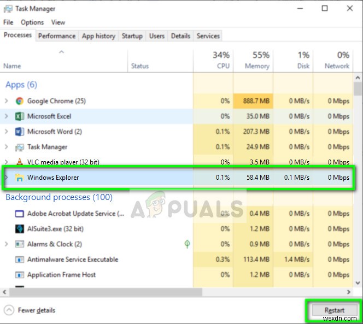Sort processes by Network column header
The width and height of the screenshot is (363, 324).
pos(333,61)
